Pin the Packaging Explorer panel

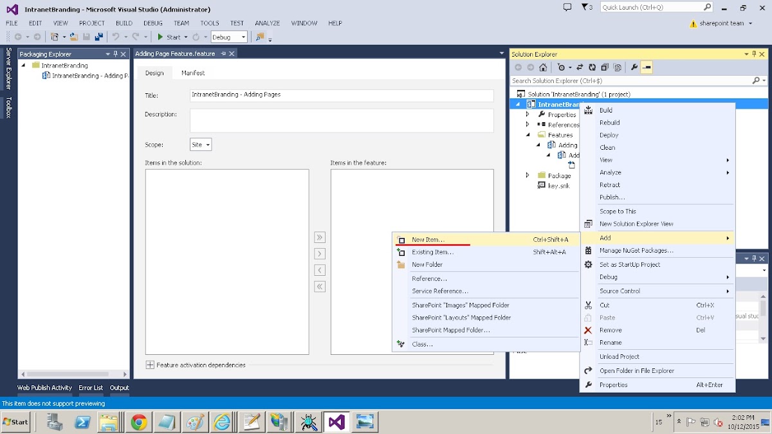click(x=115, y=54)
